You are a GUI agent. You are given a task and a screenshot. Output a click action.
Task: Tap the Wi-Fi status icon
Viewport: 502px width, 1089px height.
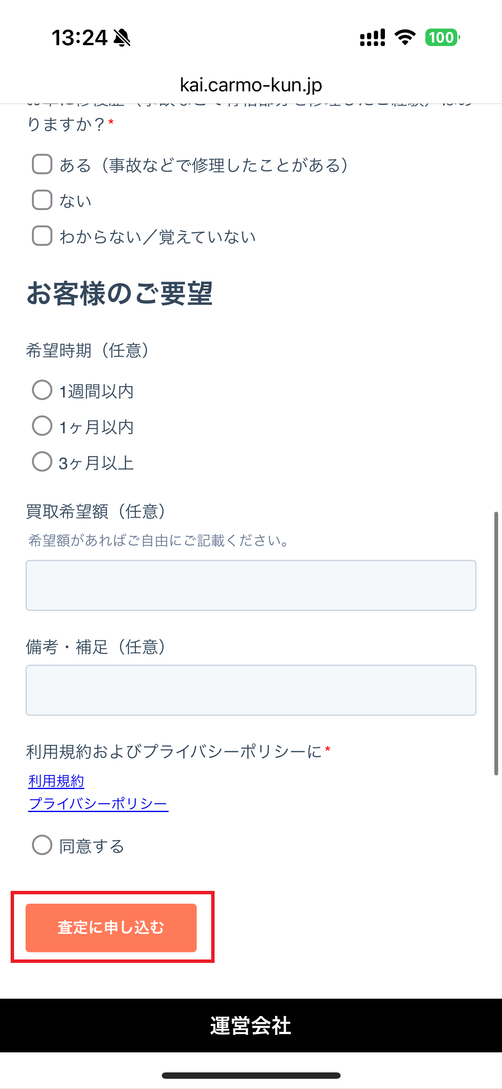click(405, 38)
